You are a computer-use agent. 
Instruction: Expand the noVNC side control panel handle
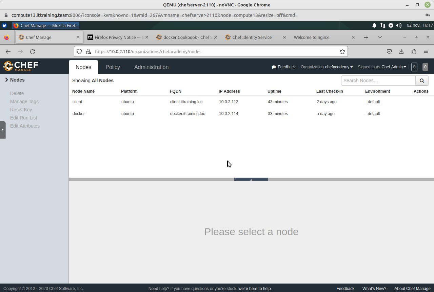(x=3, y=130)
